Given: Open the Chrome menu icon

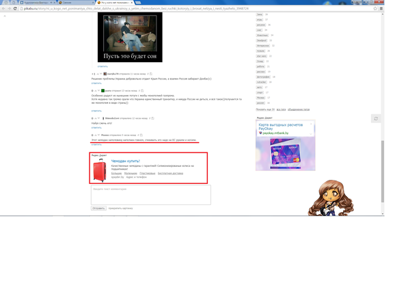Looking at the screenshot, I should tap(381, 8).
